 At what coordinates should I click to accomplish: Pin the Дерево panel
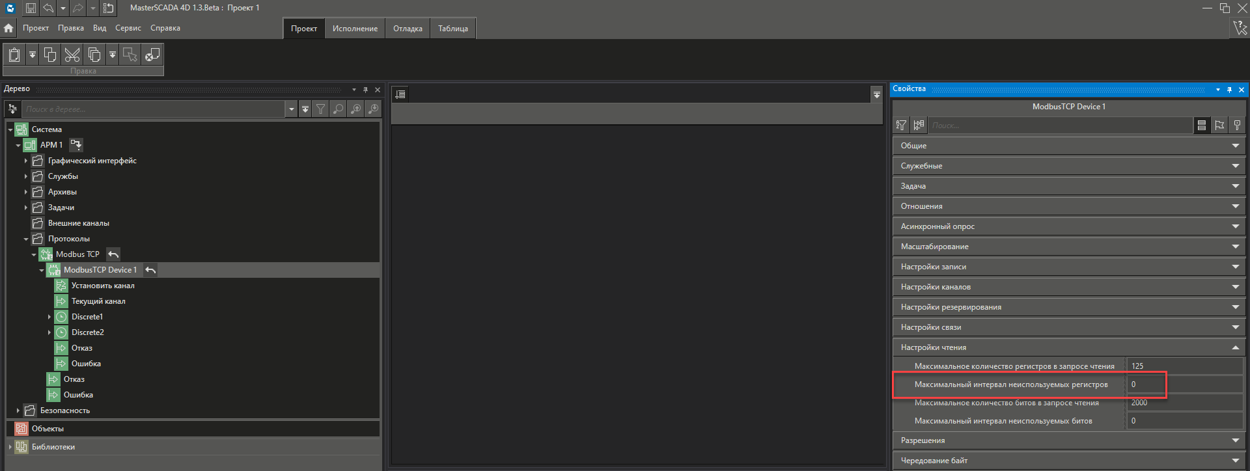366,90
